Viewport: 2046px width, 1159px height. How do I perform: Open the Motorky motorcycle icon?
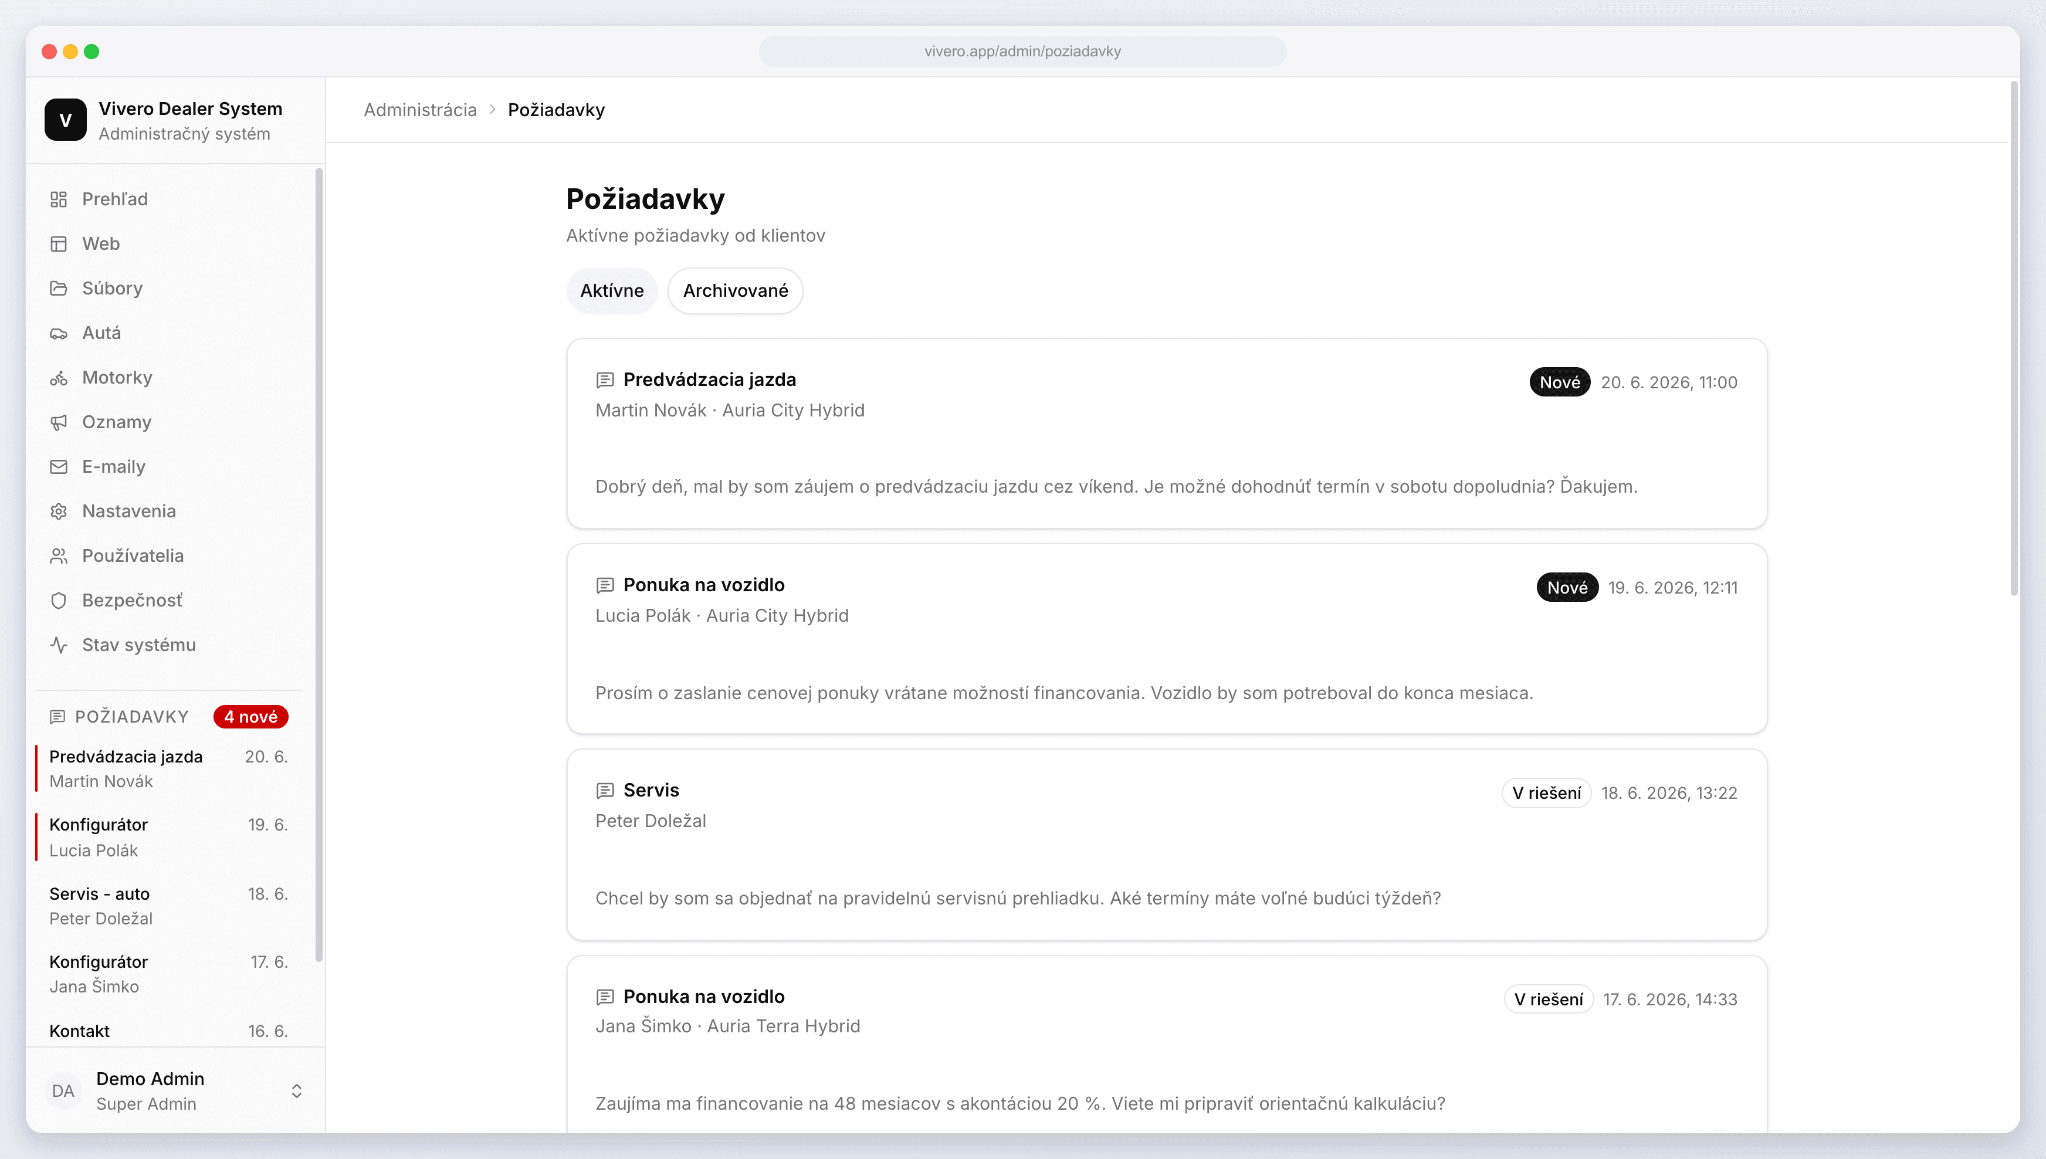click(x=58, y=377)
